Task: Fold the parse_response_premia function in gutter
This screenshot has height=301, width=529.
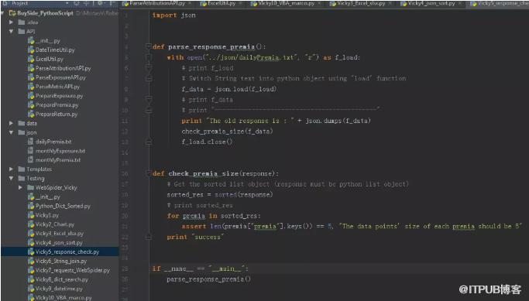Action: pos(148,46)
